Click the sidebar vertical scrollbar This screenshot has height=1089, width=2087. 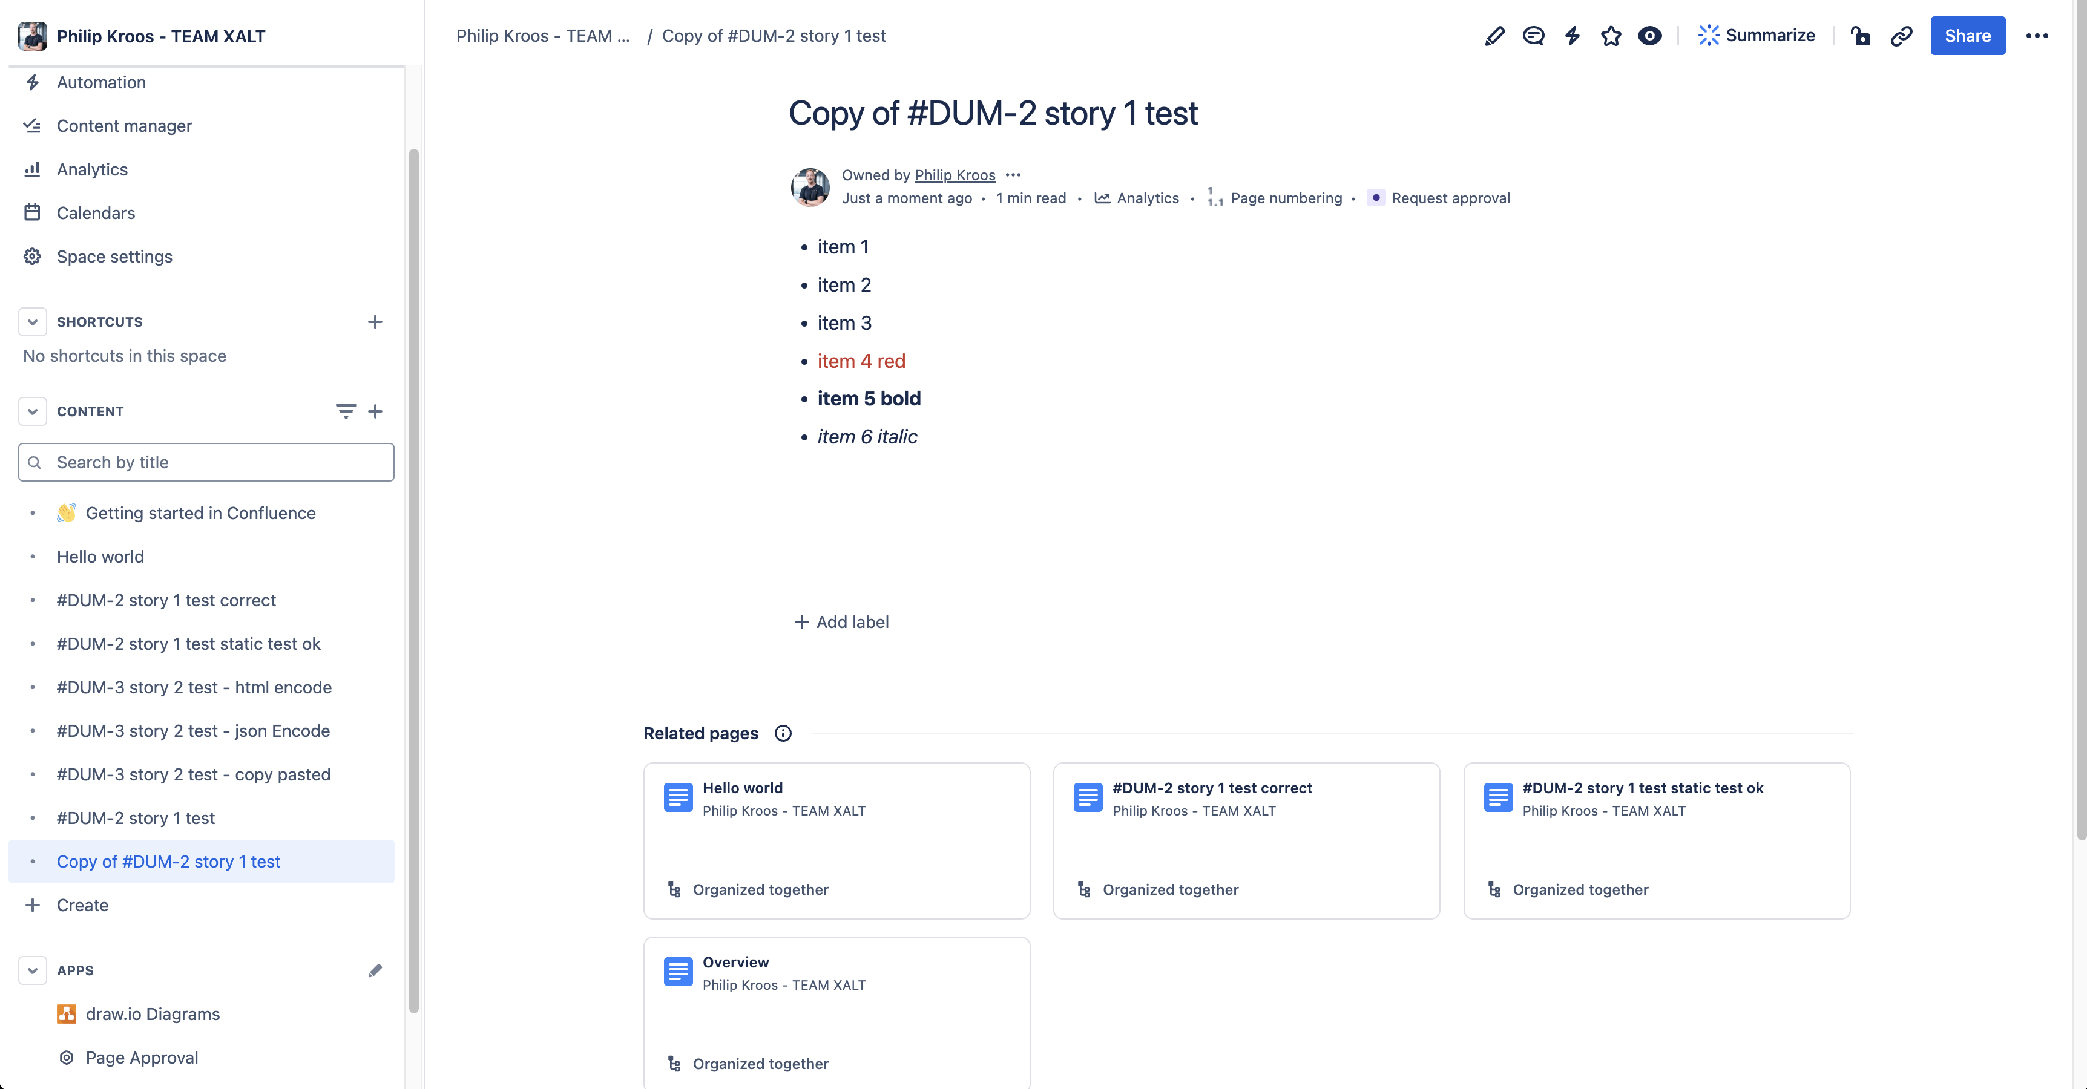tap(414, 580)
